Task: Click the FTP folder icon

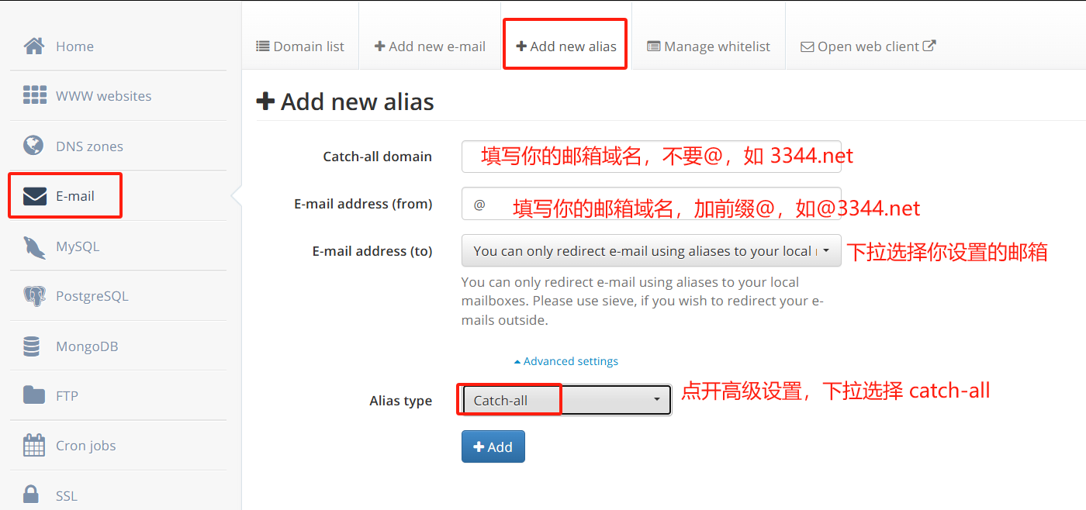Action: [34, 395]
